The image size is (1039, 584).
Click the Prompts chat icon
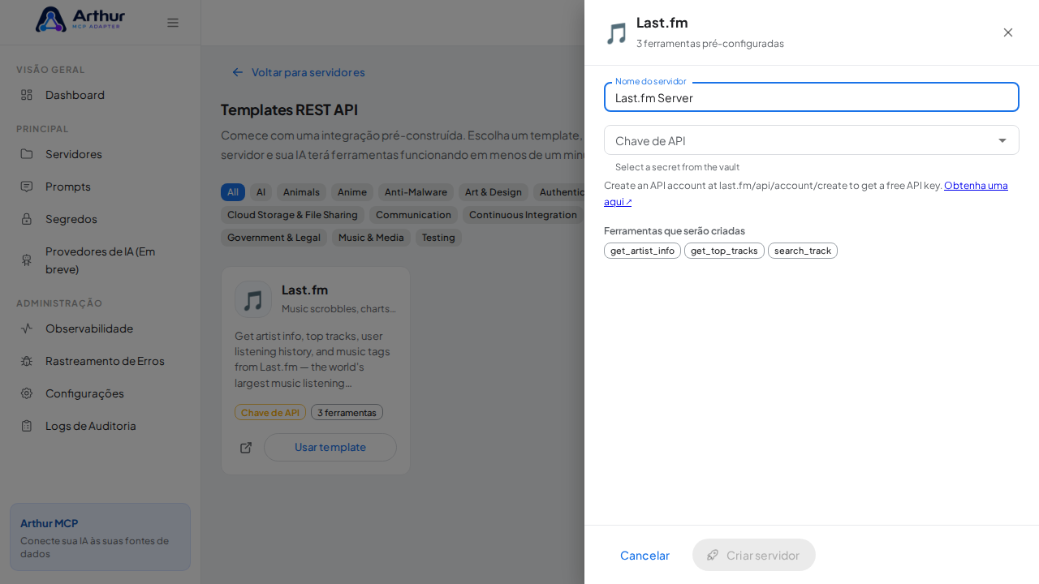pos(27,187)
